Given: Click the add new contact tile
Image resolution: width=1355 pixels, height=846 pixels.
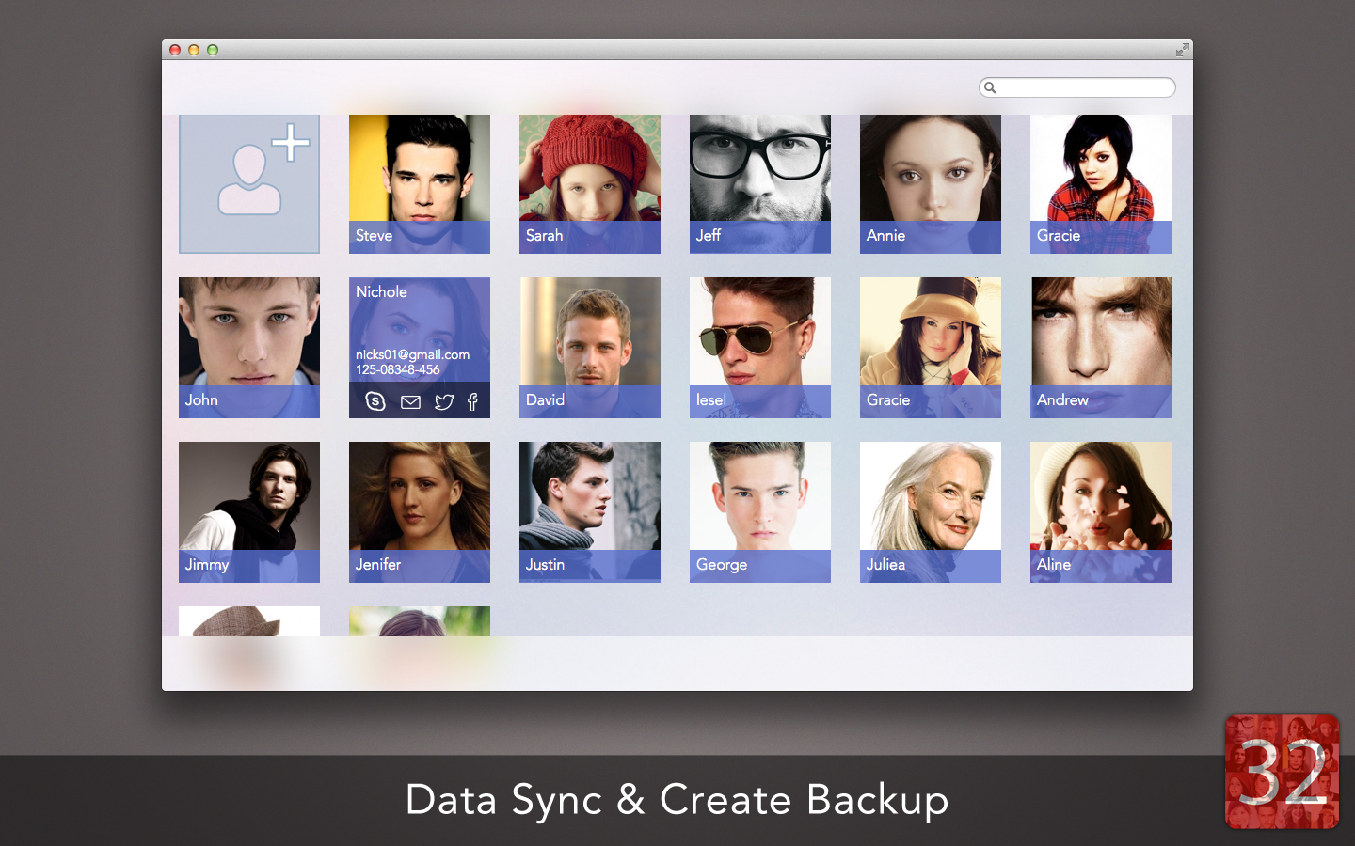Looking at the screenshot, I should [249, 184].
